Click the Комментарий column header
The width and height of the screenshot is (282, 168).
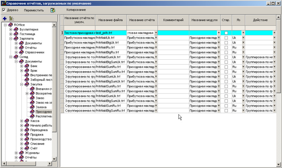[173, 20]
